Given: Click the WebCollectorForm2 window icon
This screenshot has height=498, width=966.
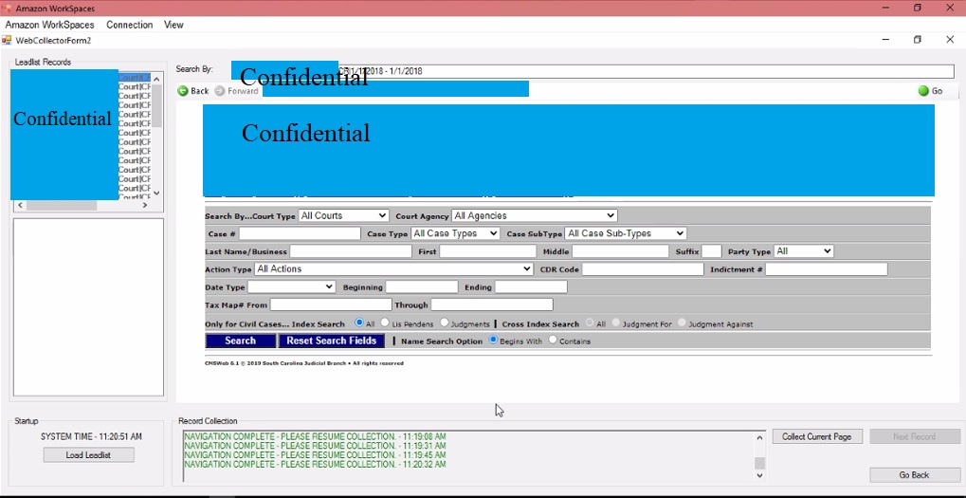Looking at the screenshot, I should (x=7, y=40).
